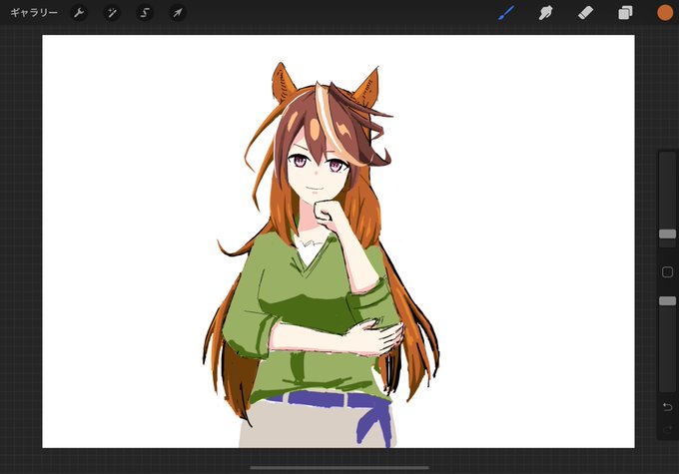The image size is (679, 474).
Task: Redo the last undone stroke
Action: [667, 429]
